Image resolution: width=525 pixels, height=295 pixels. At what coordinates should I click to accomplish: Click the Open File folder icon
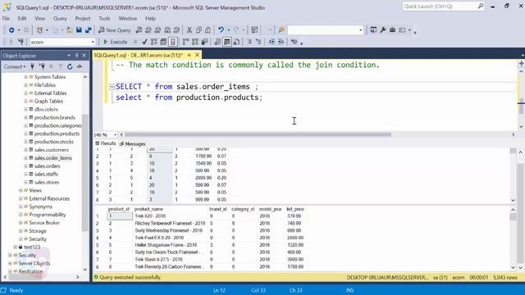pos(69,30)
